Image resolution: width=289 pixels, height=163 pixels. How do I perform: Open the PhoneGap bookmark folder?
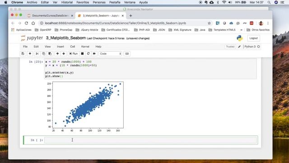click(63, 30)
